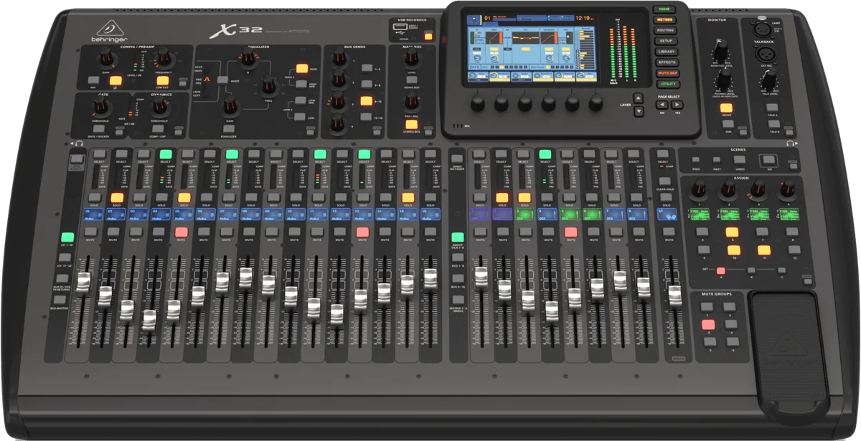Switch to GROUP DCA 1-8 layer
861x441 pixels.
pos(457,237)
